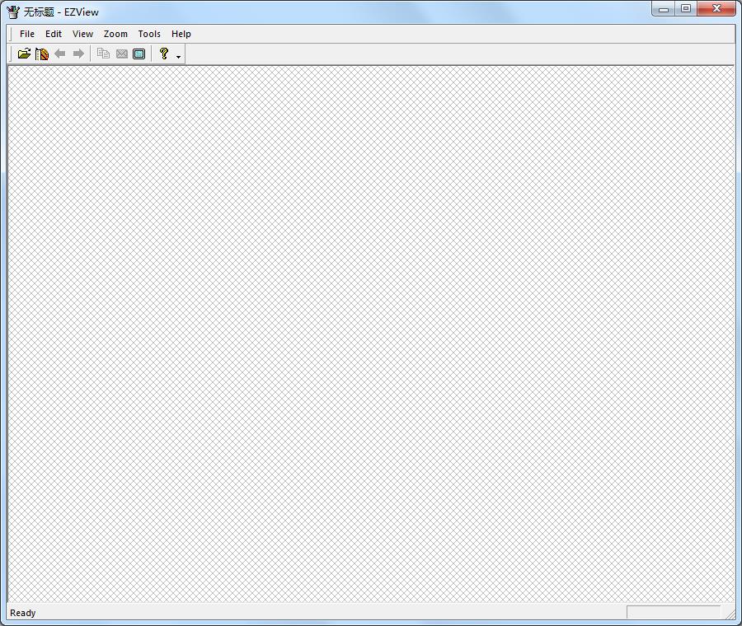This screenshot has width=742, height=626.
Task: Click the image browser toolbar icon
Action: pos(42,54)
